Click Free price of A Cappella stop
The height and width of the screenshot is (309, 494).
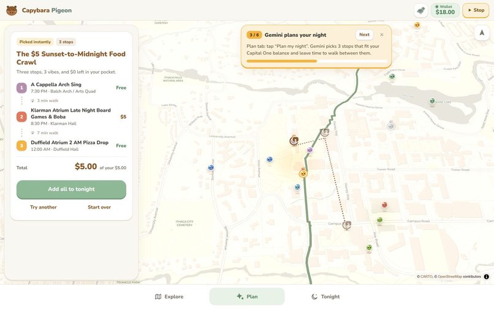click(x=121, y=88)
